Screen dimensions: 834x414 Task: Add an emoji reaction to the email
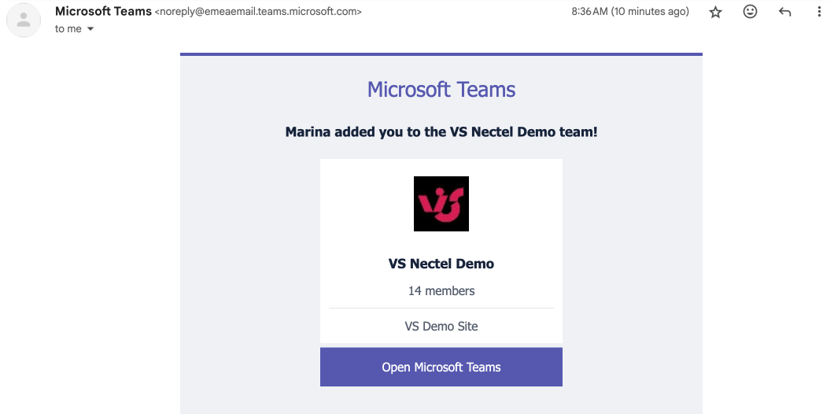pyautogui.click(x=750, y=11)
